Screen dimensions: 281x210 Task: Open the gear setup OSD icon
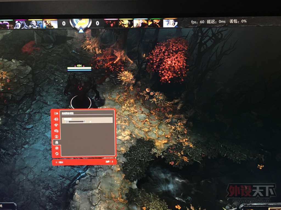[57, 148]
